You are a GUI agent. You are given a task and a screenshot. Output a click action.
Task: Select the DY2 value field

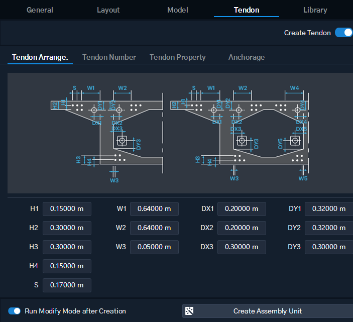point(329,228)
